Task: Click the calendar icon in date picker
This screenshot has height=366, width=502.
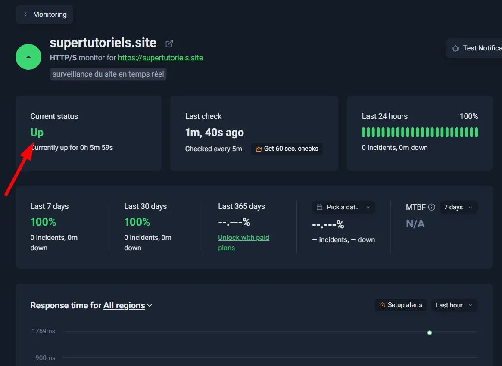Action: click(x=319, y=207)
